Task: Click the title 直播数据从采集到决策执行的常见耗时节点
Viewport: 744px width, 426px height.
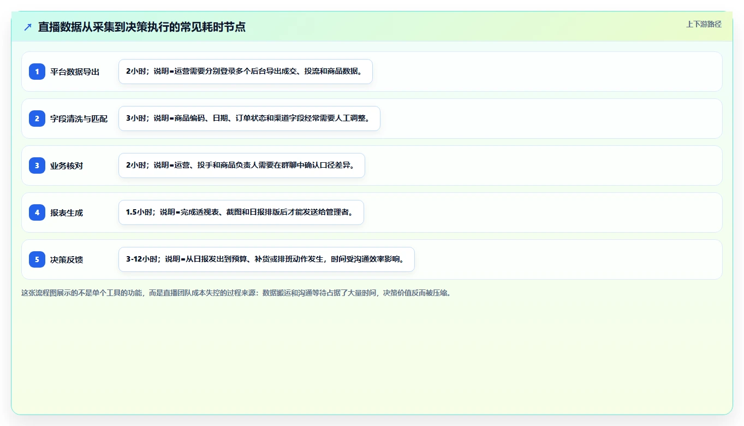Action: click(142, 27)
